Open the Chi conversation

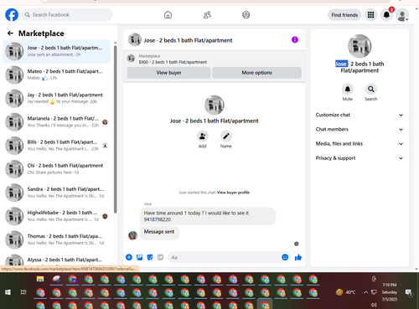(x=57, y=169)
